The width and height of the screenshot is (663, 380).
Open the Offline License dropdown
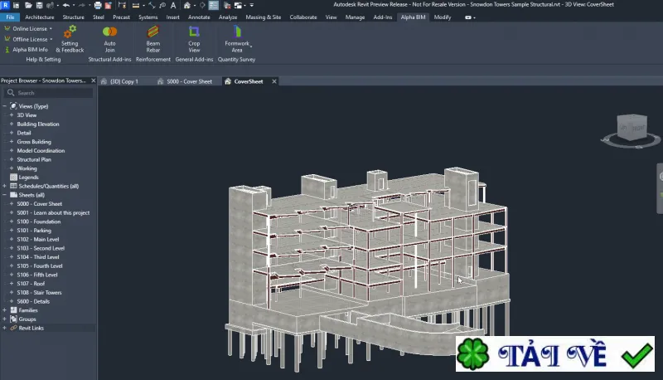(28, 39)
